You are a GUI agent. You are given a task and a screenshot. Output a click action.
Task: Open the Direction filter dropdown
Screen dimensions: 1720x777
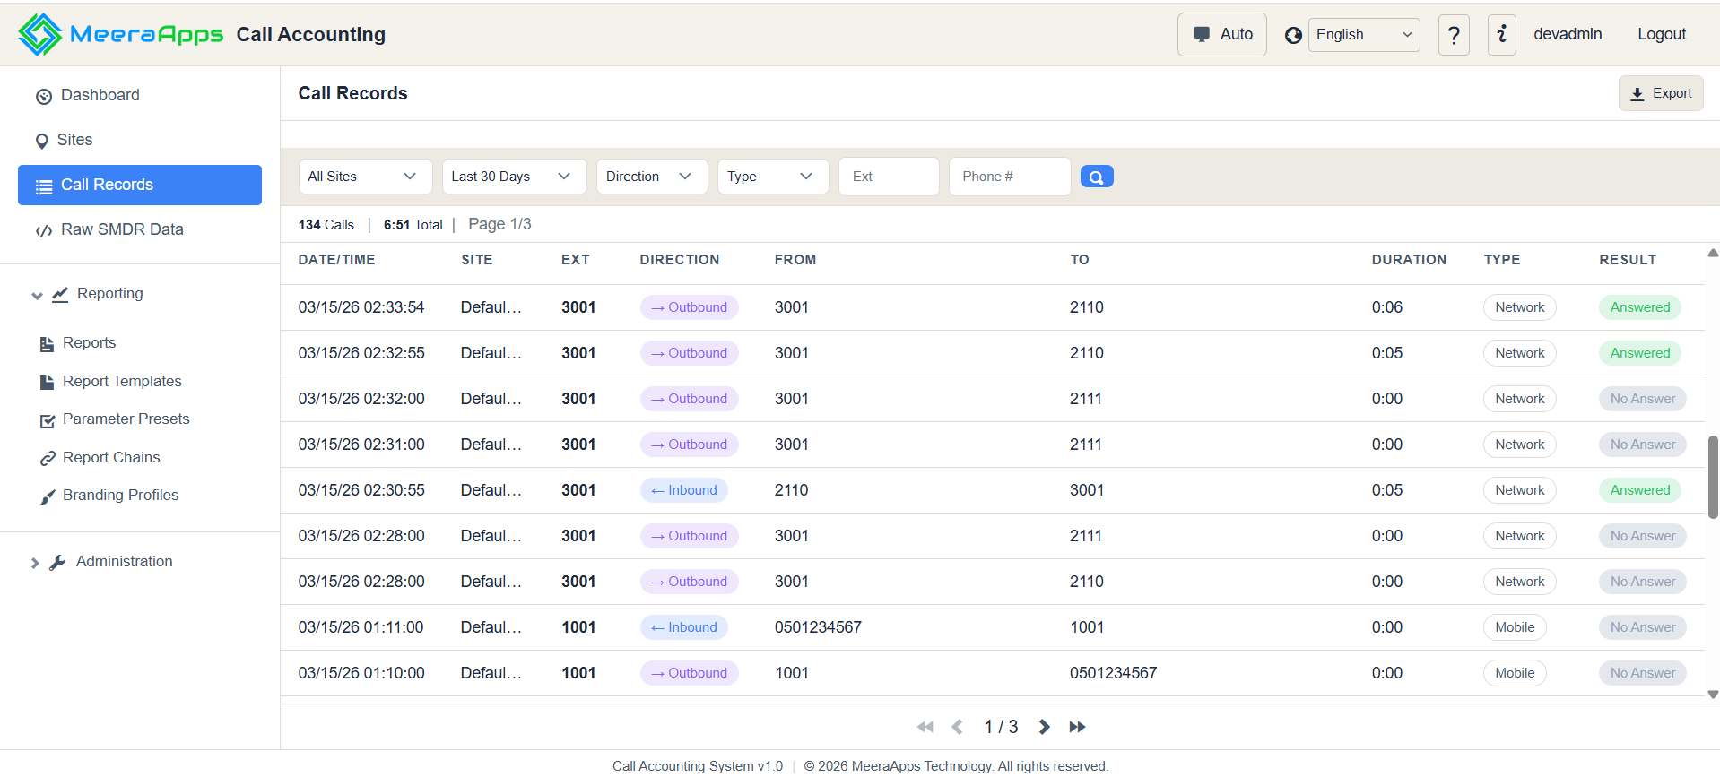652,177
